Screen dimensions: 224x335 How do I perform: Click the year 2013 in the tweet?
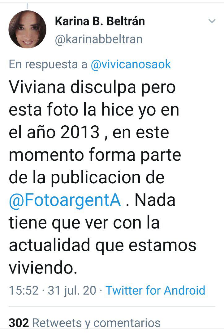pyautogui.click(x=80, y=132)
